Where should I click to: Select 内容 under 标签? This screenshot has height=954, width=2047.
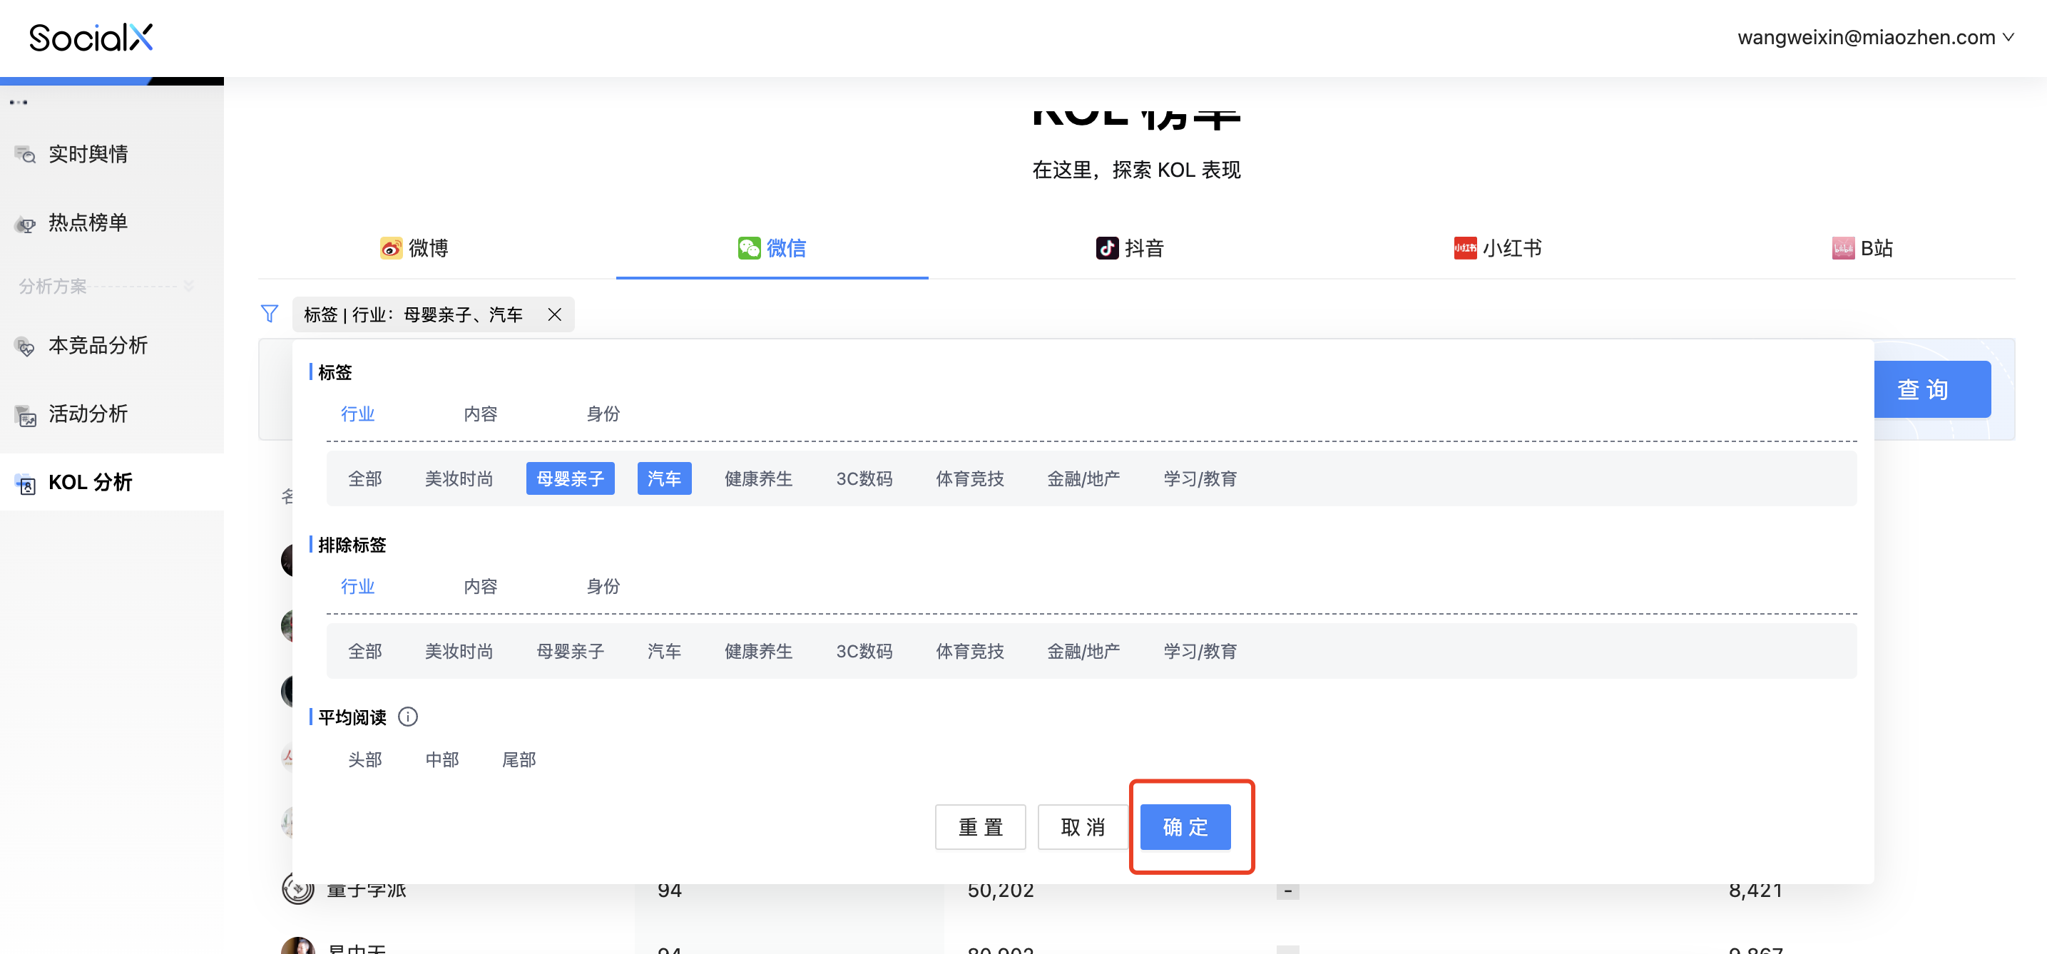(x=481, y=415)
